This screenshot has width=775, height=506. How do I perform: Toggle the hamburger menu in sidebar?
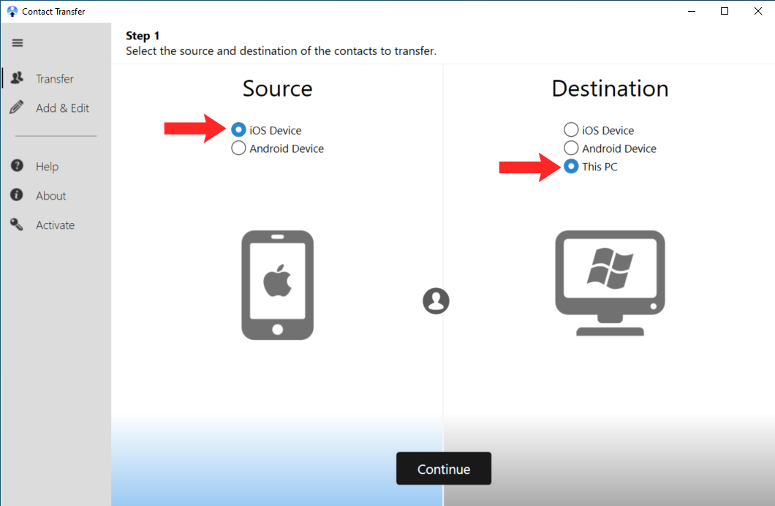coord(18,43)
